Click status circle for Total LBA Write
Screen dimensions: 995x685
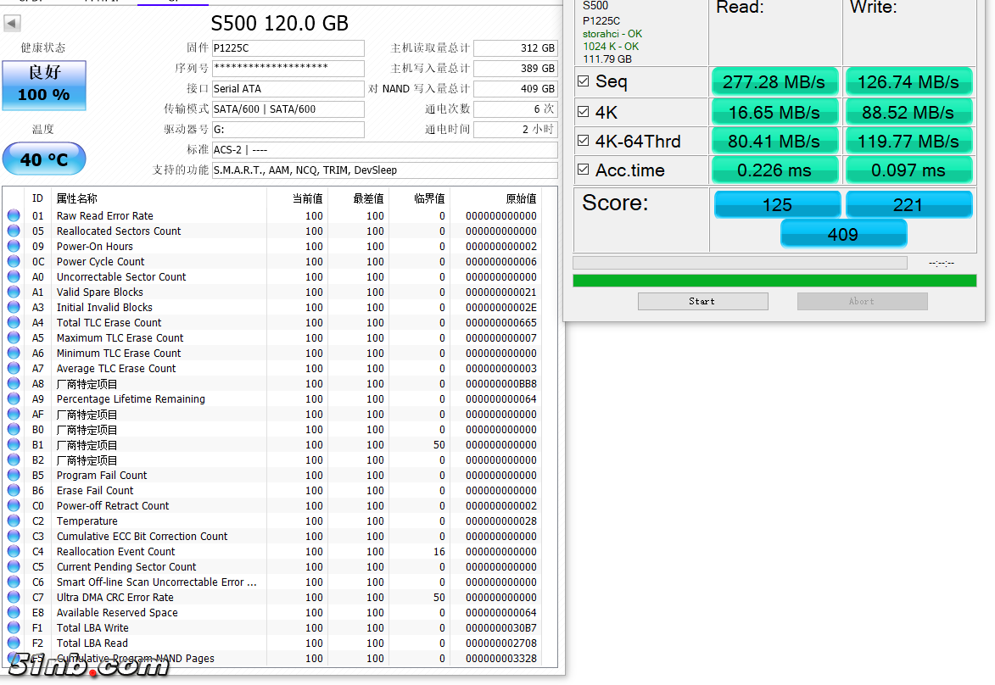point(14,627)
